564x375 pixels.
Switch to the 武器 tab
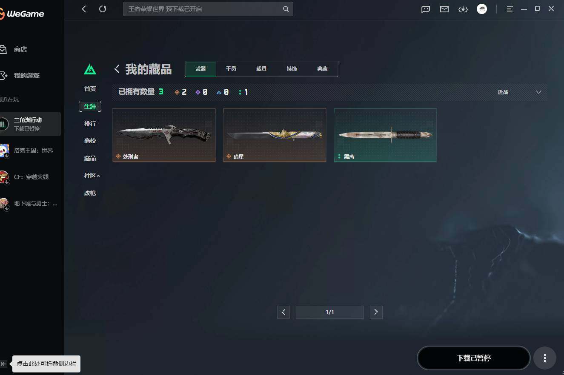200,69
